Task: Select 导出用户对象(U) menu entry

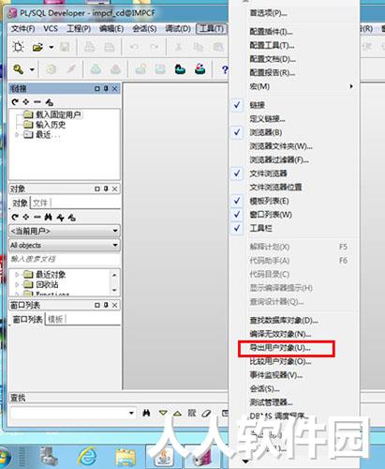Action: [280, 348]
